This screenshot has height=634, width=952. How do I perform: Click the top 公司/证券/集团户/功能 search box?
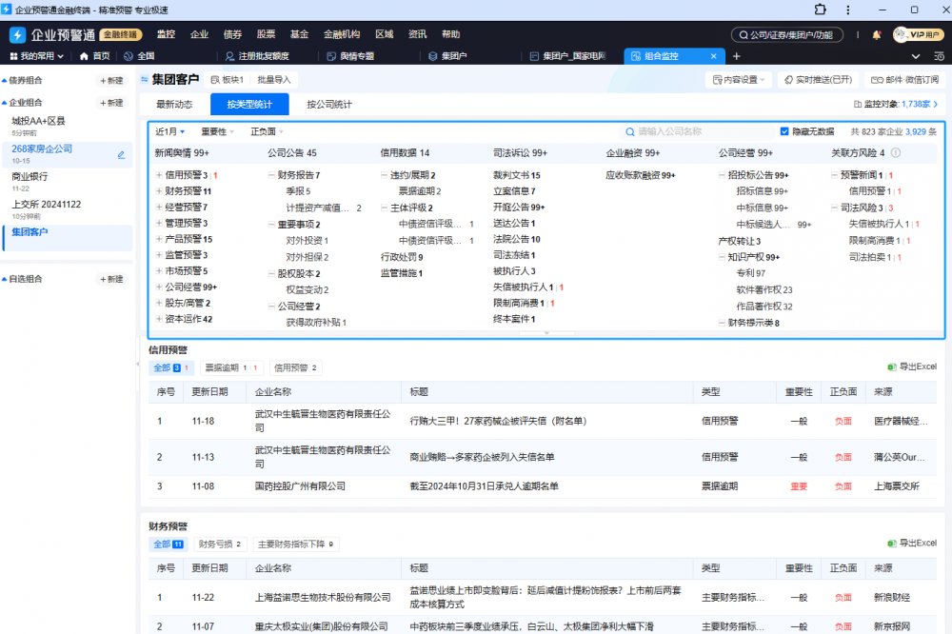point(787,34)
